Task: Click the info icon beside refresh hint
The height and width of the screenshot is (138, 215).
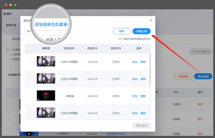Action: 120,39
